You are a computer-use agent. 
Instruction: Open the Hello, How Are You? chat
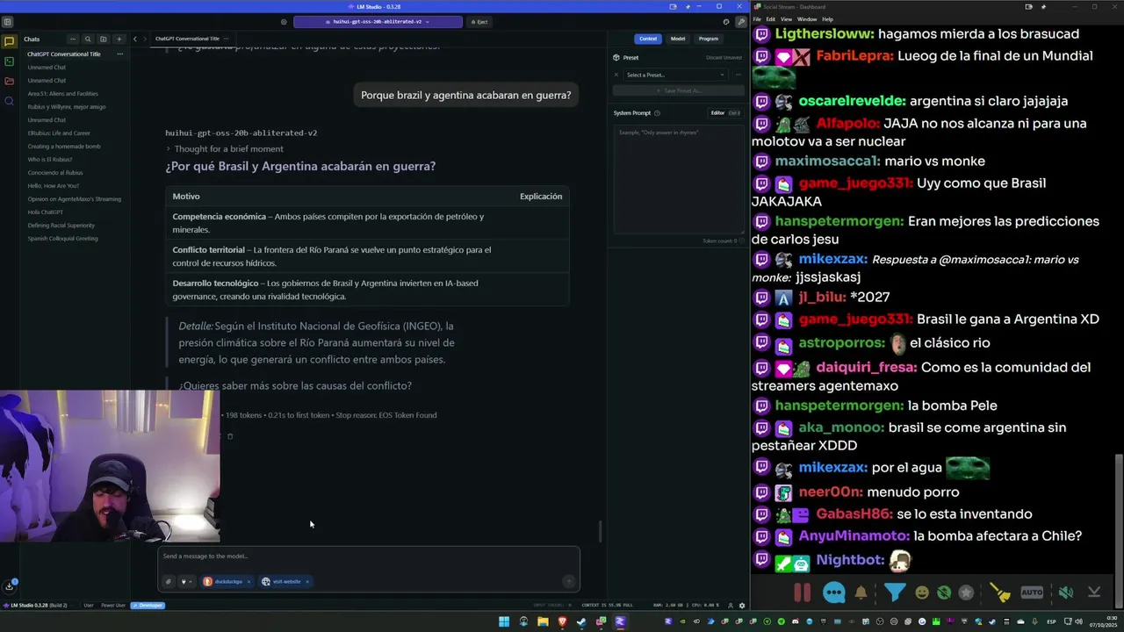coord(54,186)
